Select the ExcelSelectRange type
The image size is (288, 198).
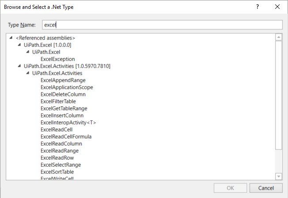[x=61, y=165]
